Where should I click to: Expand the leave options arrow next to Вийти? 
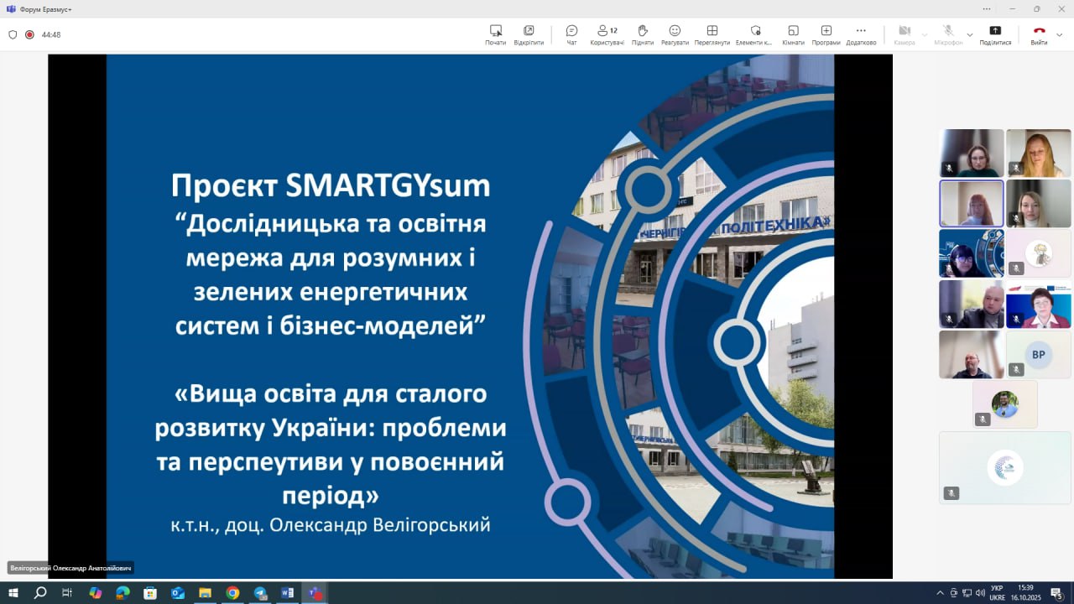pyautogui.click(x=1060, y=35)
